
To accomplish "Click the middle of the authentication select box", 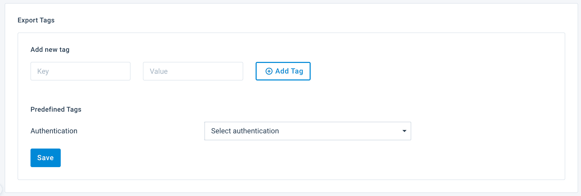I will click(308, 131).
